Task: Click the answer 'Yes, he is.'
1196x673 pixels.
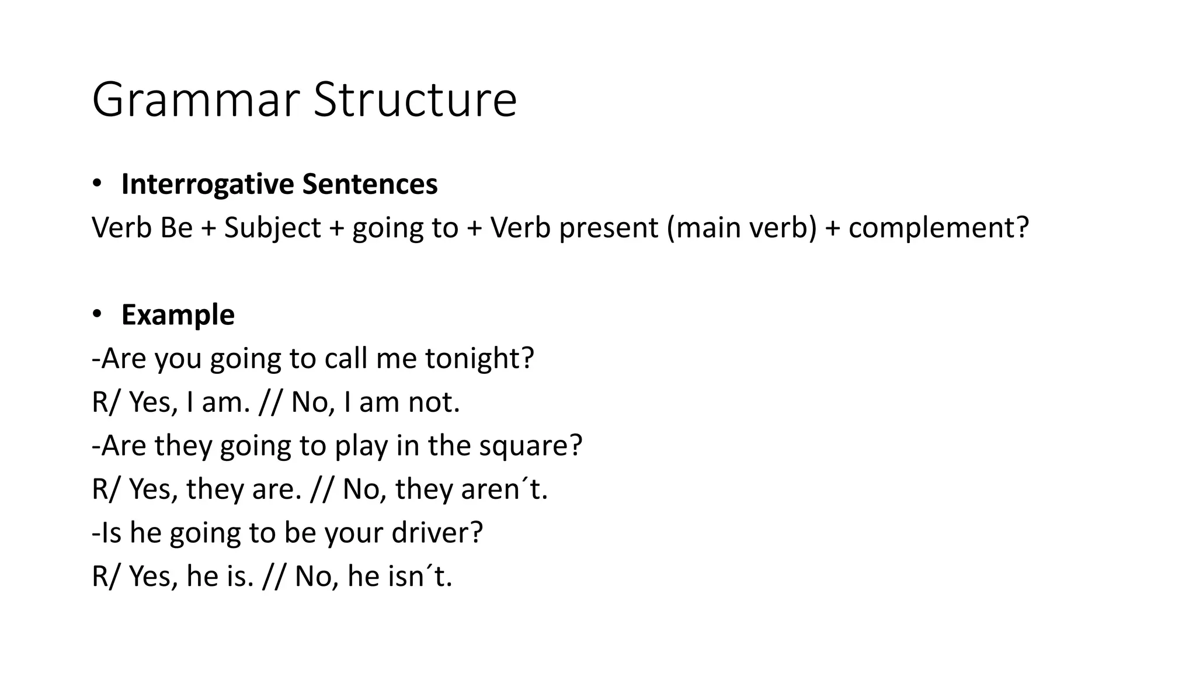Action: [192, 576]
